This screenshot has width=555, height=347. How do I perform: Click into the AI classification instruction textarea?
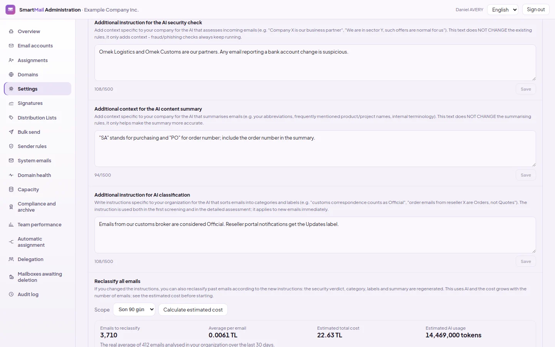[315, 235]
